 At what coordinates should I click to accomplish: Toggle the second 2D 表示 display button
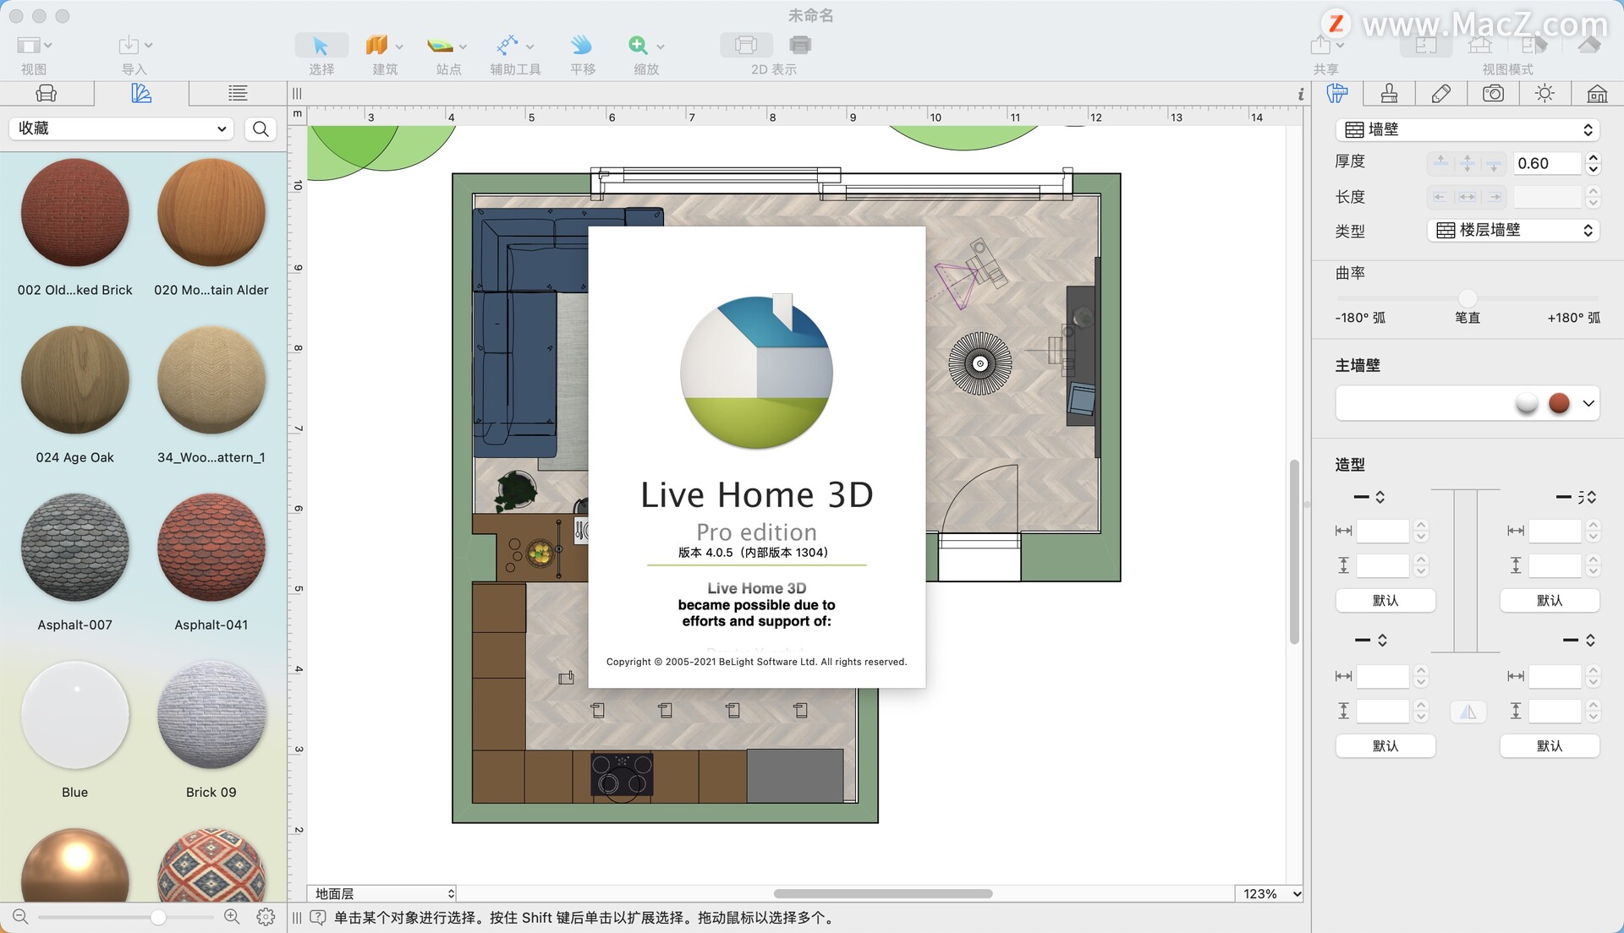tap(799, 45)
